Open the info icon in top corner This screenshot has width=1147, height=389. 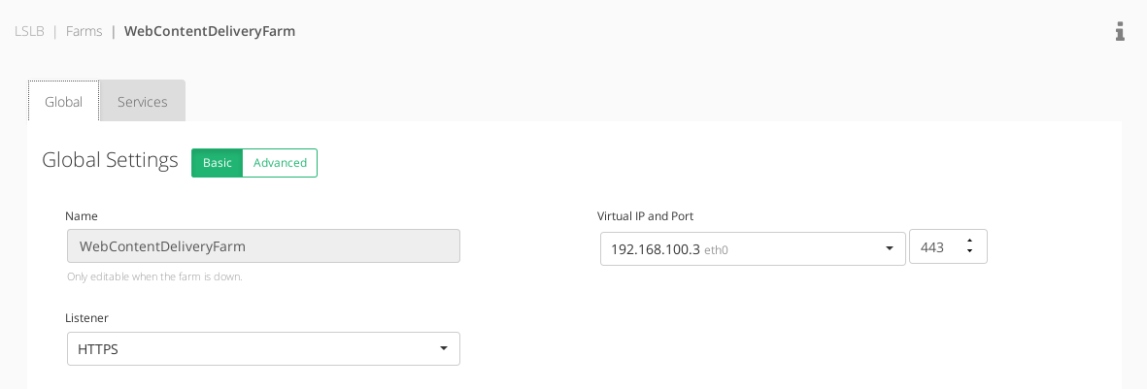pos(1120,31)
